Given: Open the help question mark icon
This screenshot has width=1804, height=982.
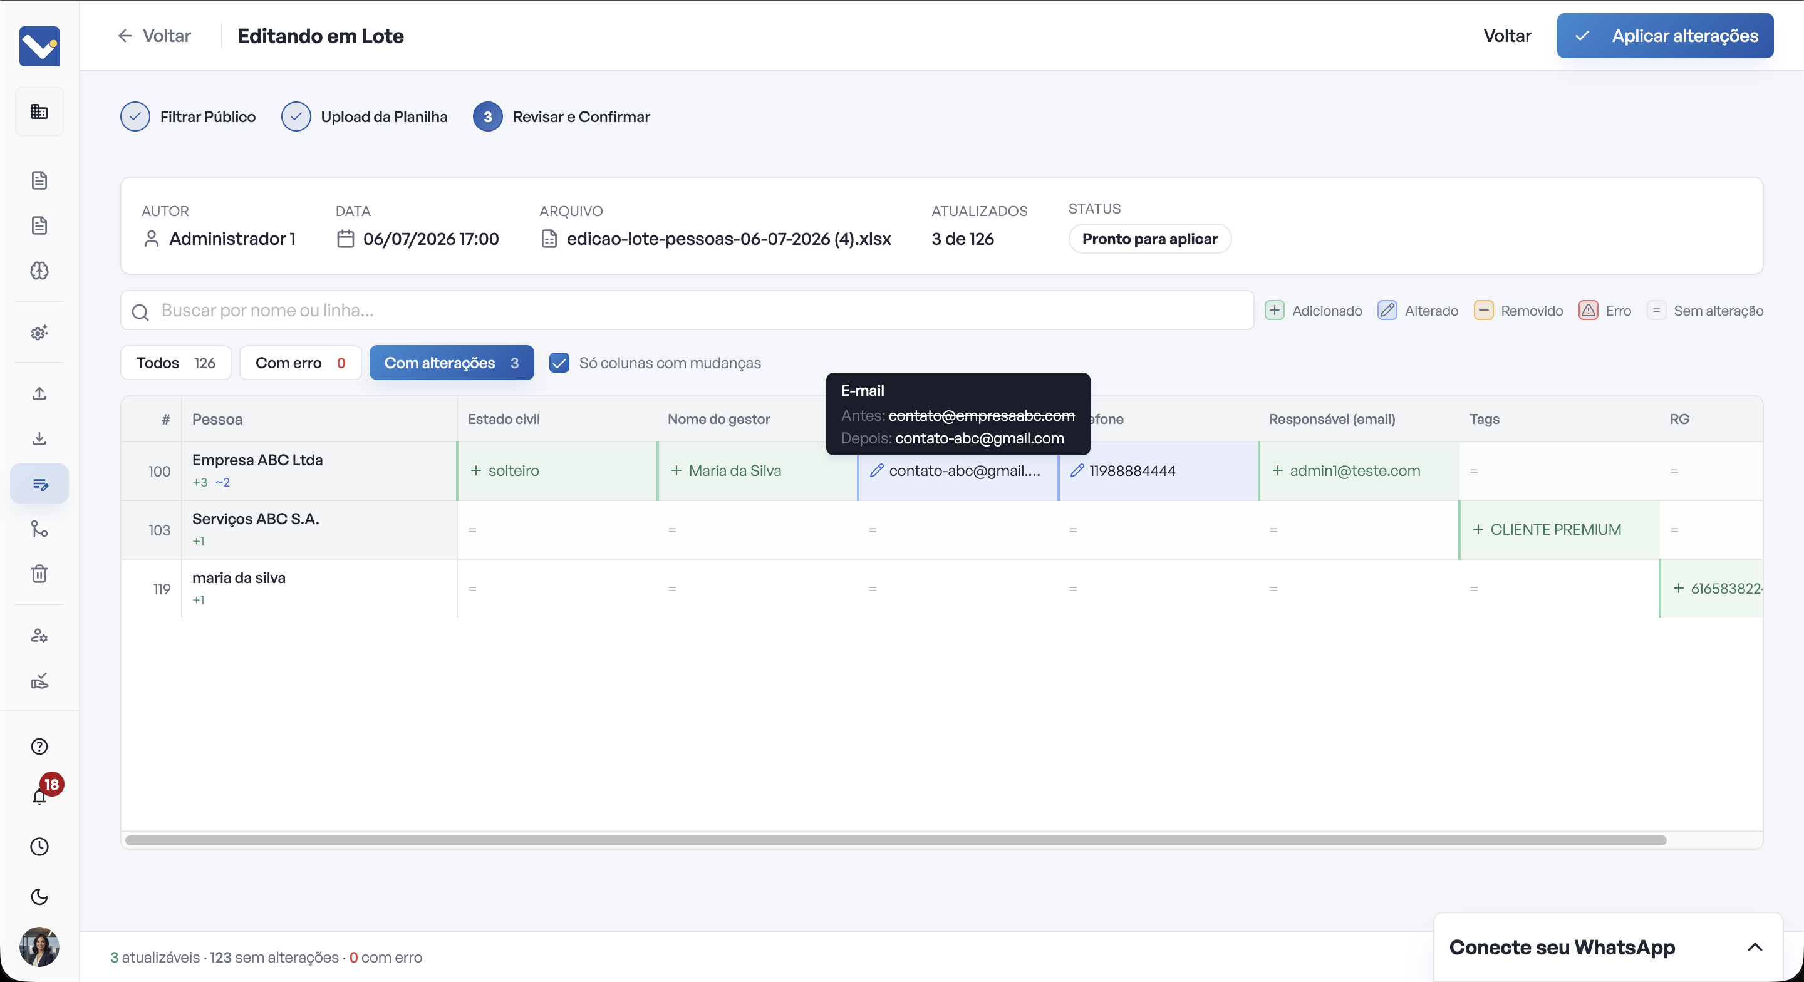Looking at the screenshot, I should coord(39,747).
